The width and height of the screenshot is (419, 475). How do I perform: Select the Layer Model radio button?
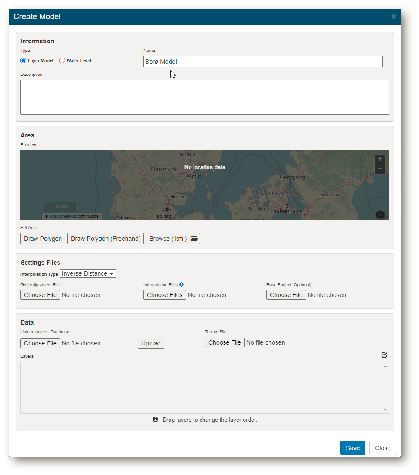click(23, 60)
